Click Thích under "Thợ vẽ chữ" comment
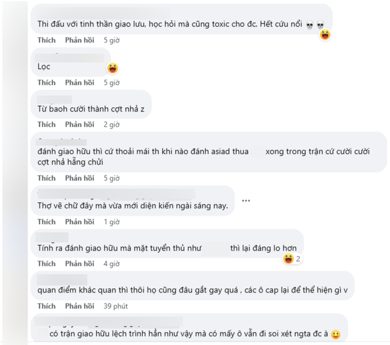 46,222
